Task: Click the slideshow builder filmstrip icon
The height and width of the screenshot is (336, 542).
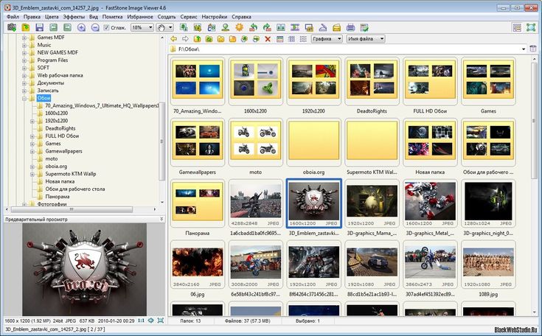Action: 295,27
